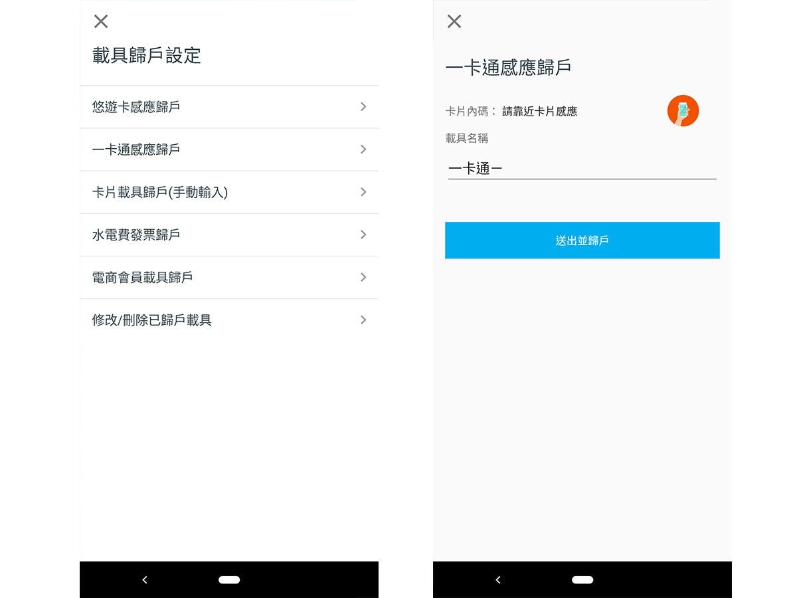Open 水電費發票歸戶 entry
Screen dimensions: 797x598
click(229, 235)
